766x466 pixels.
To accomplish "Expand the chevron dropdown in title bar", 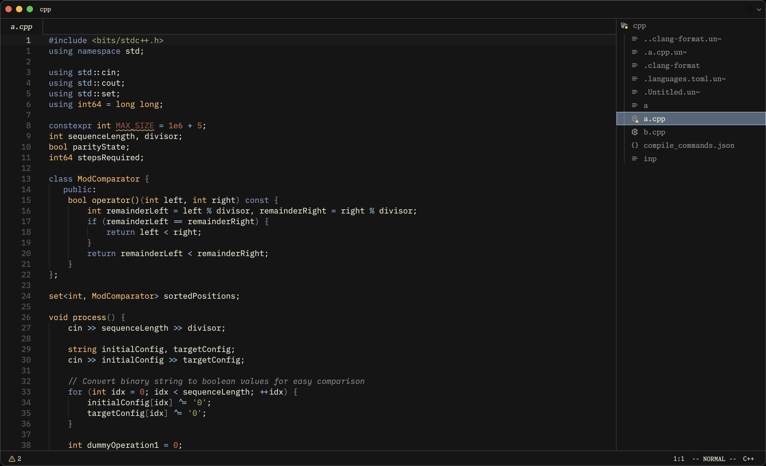I will [759, 10].
